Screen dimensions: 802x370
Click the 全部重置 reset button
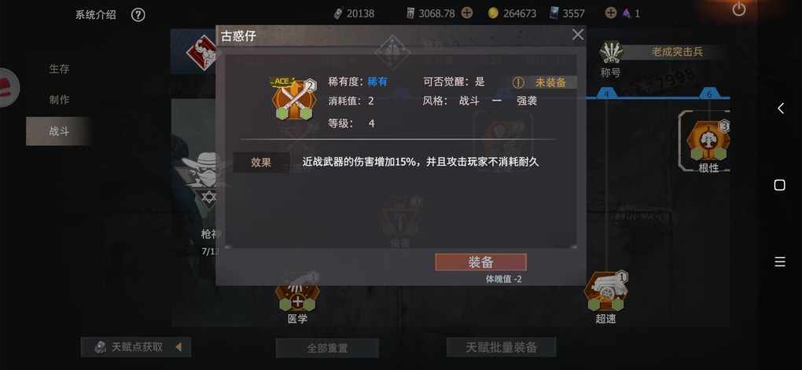327,348
